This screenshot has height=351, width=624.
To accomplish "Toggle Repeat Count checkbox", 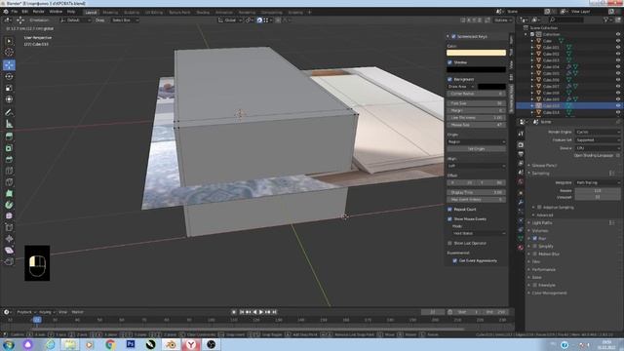I will (449, 210).
